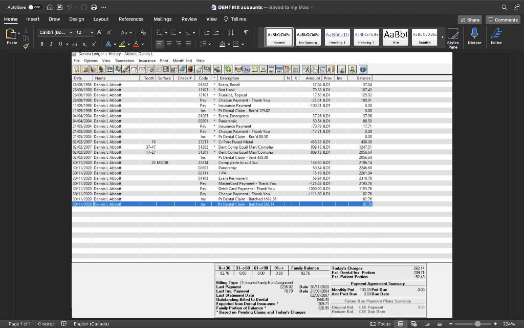
Task: Apply text highlight color icon
Action: point(121,44)
